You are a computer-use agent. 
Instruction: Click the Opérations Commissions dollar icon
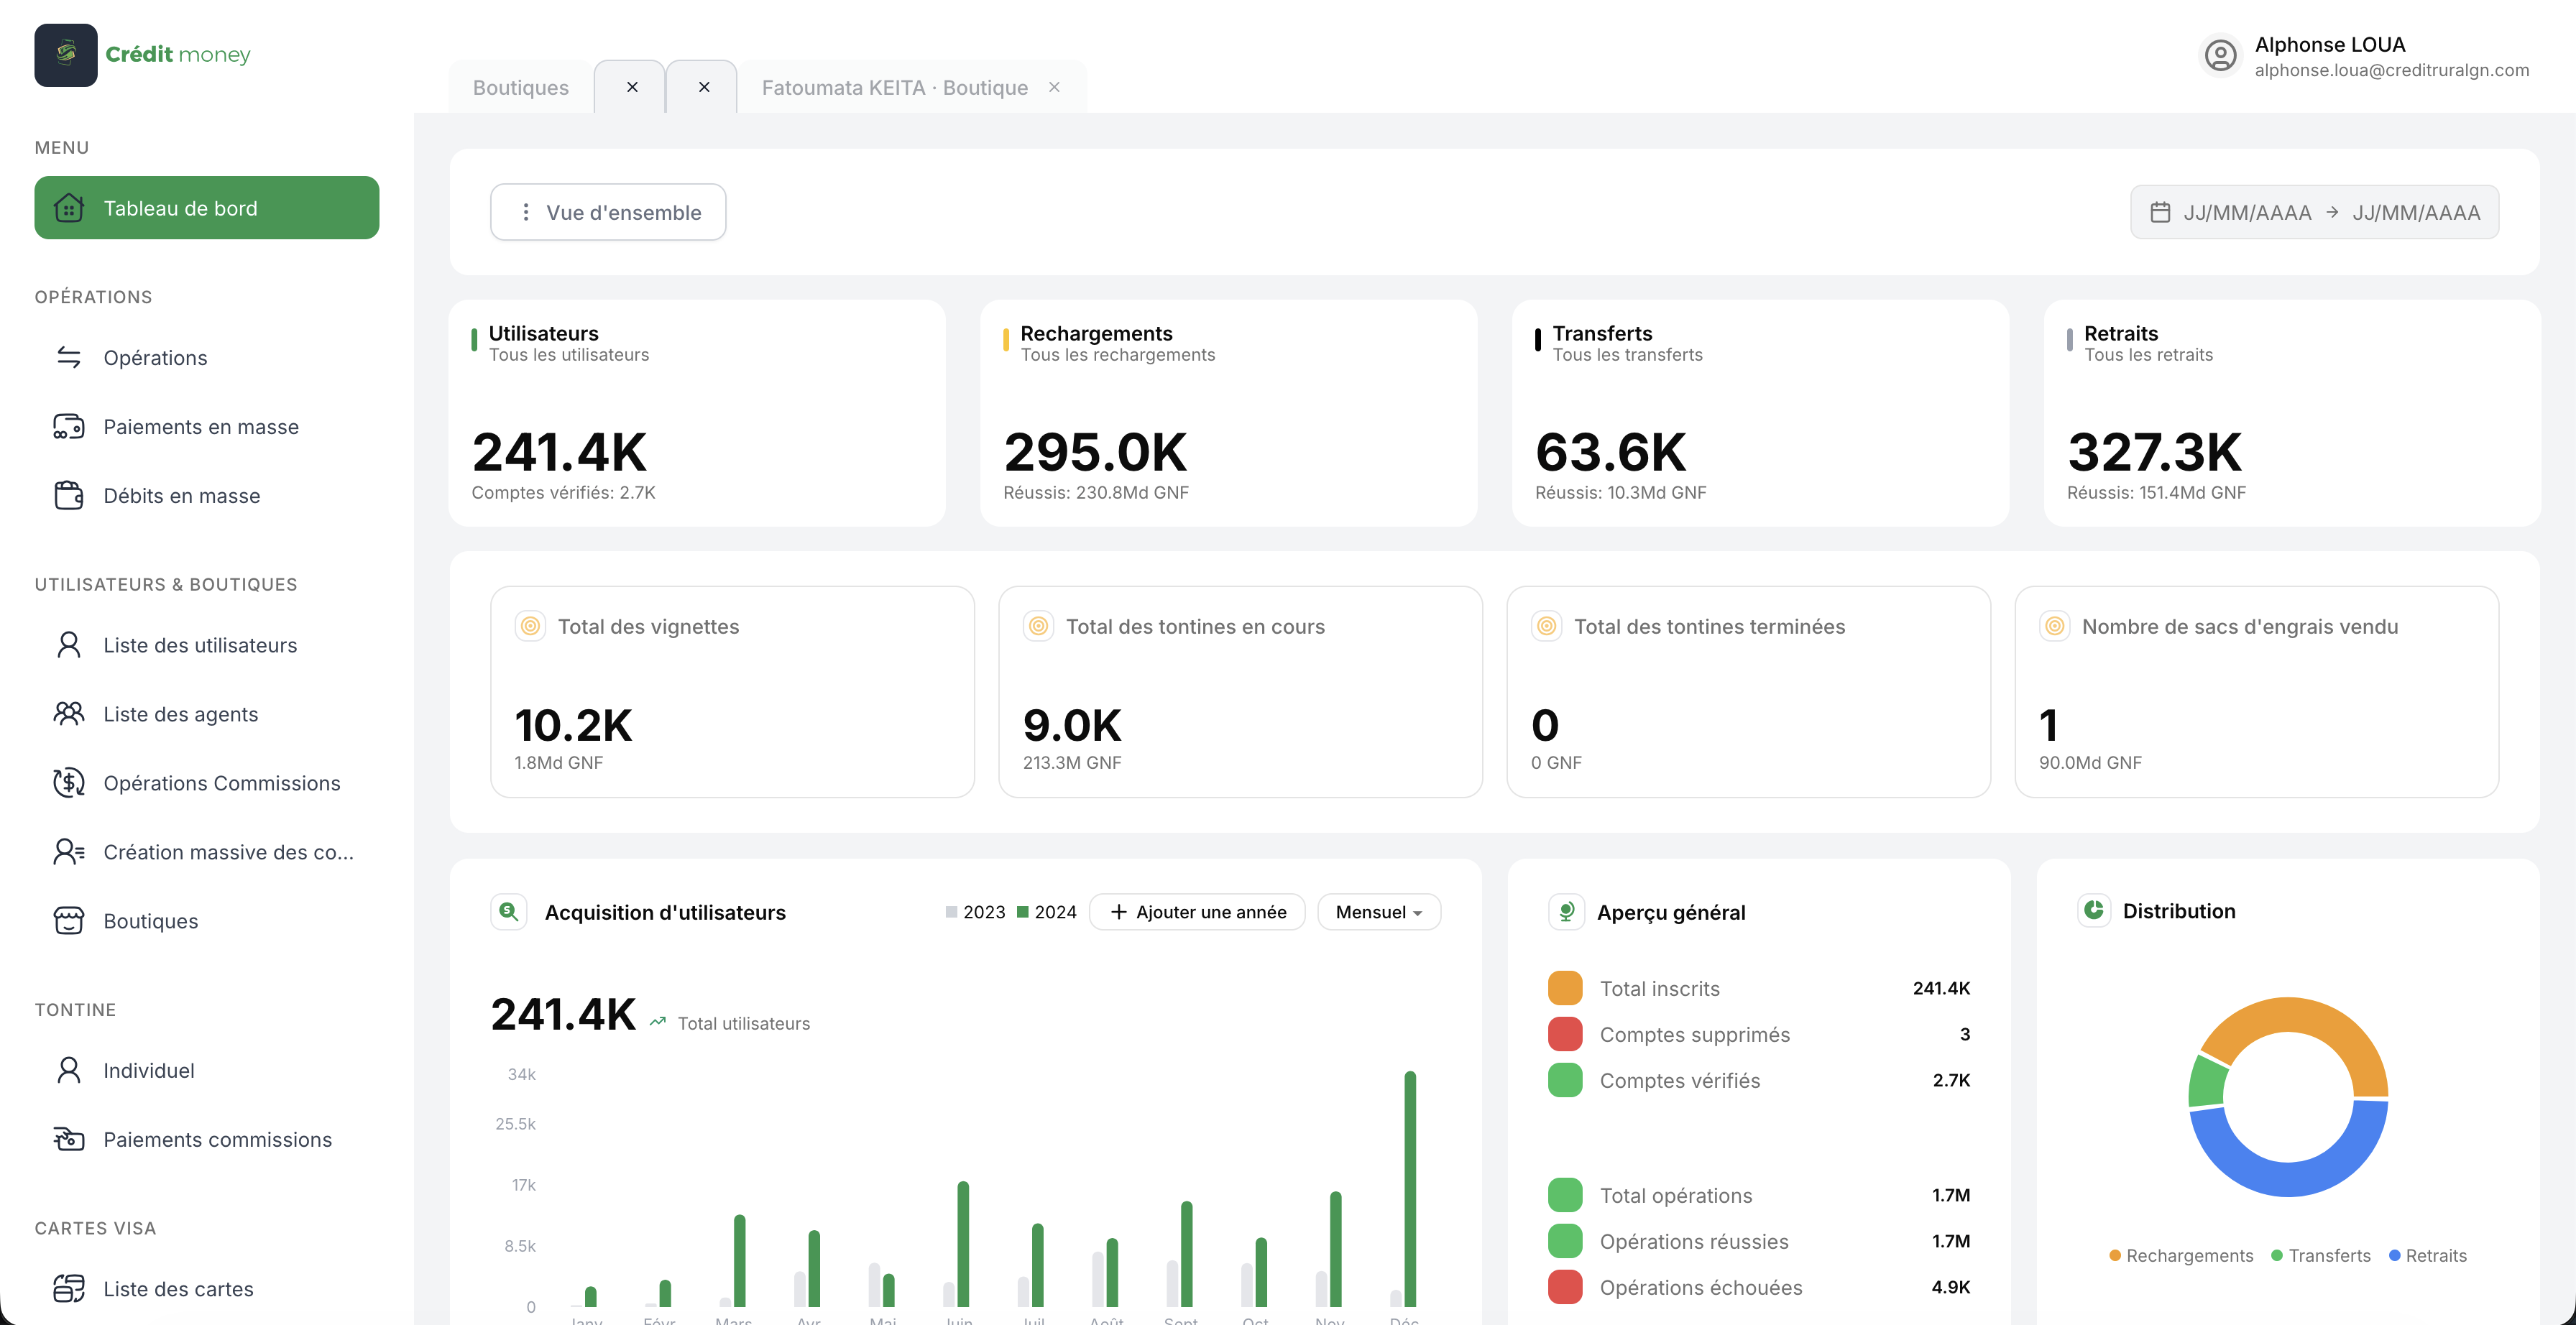(x=69, y=783)
